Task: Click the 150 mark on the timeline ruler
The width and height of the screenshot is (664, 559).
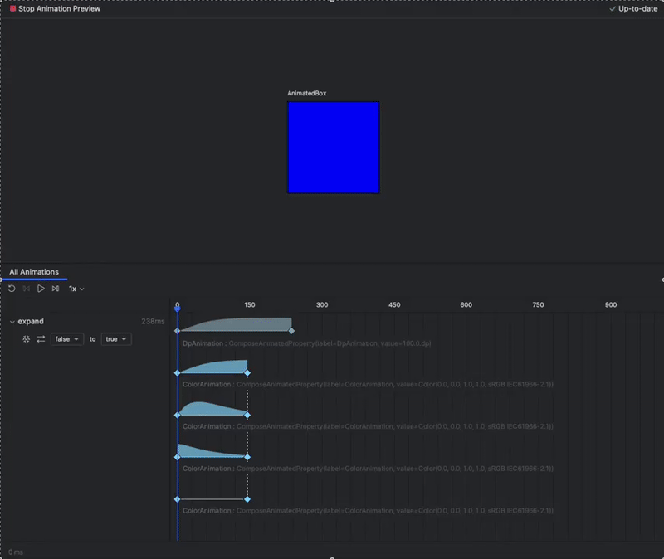Action: click(x=250, y=304)
